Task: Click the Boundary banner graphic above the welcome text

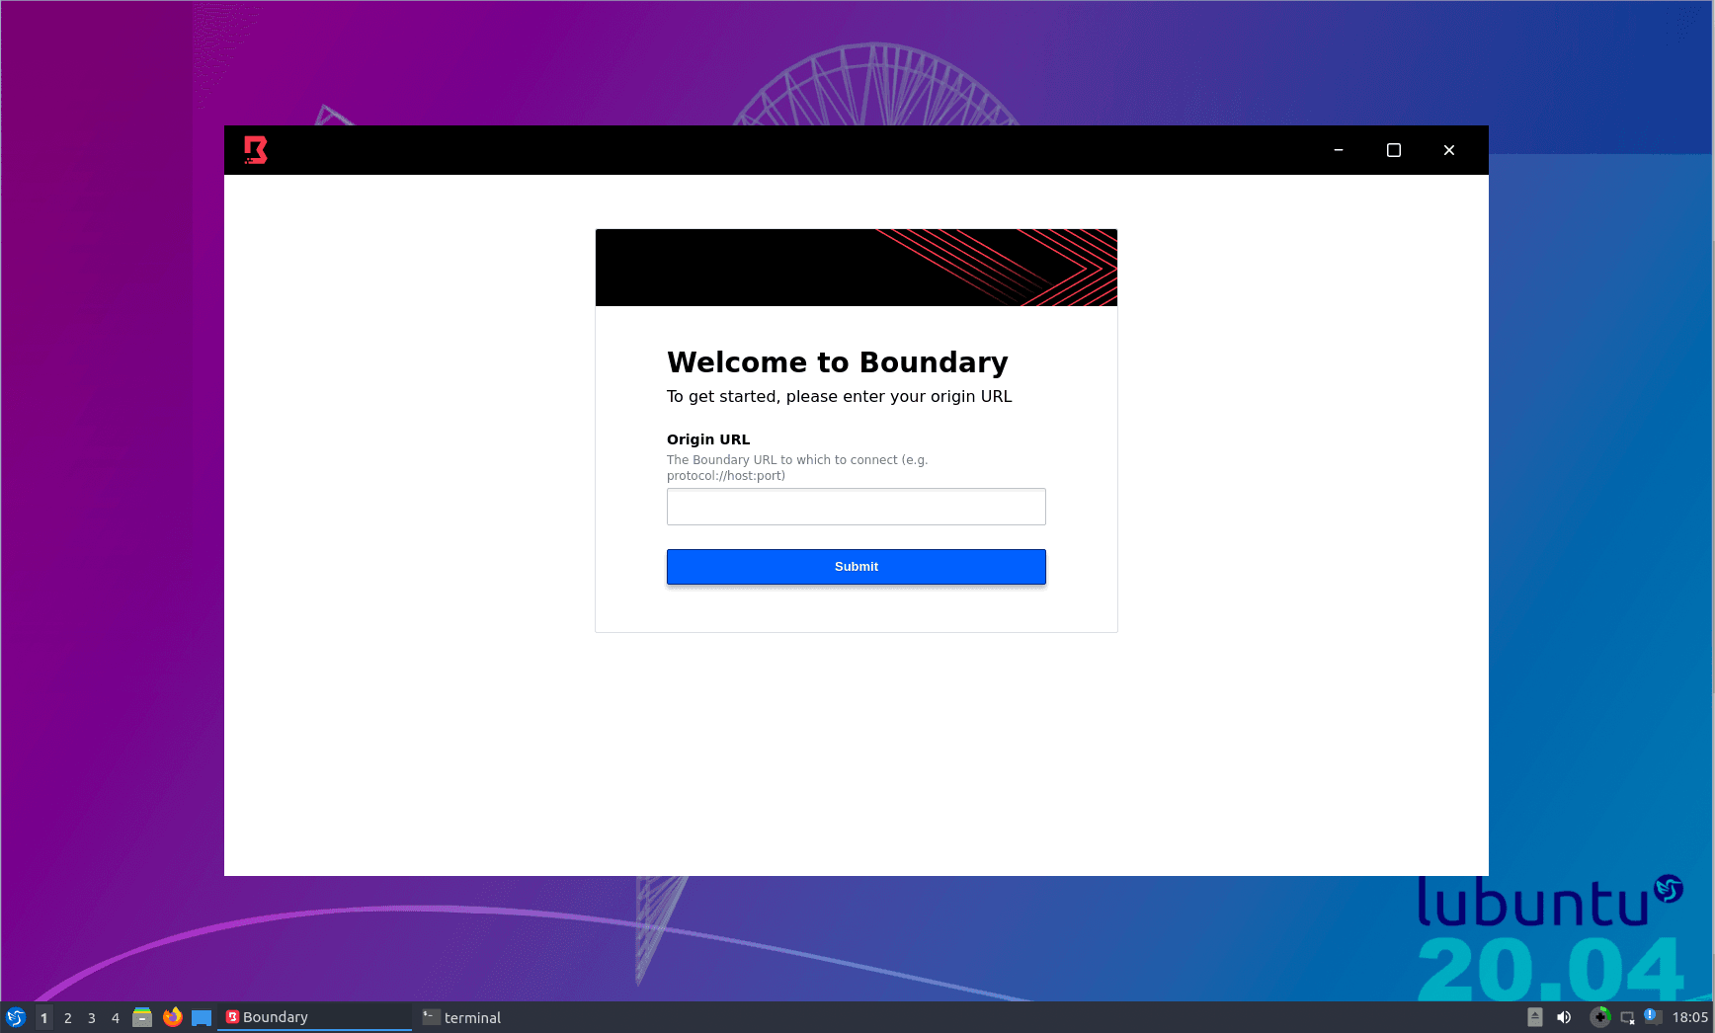Action: point(856,267)
